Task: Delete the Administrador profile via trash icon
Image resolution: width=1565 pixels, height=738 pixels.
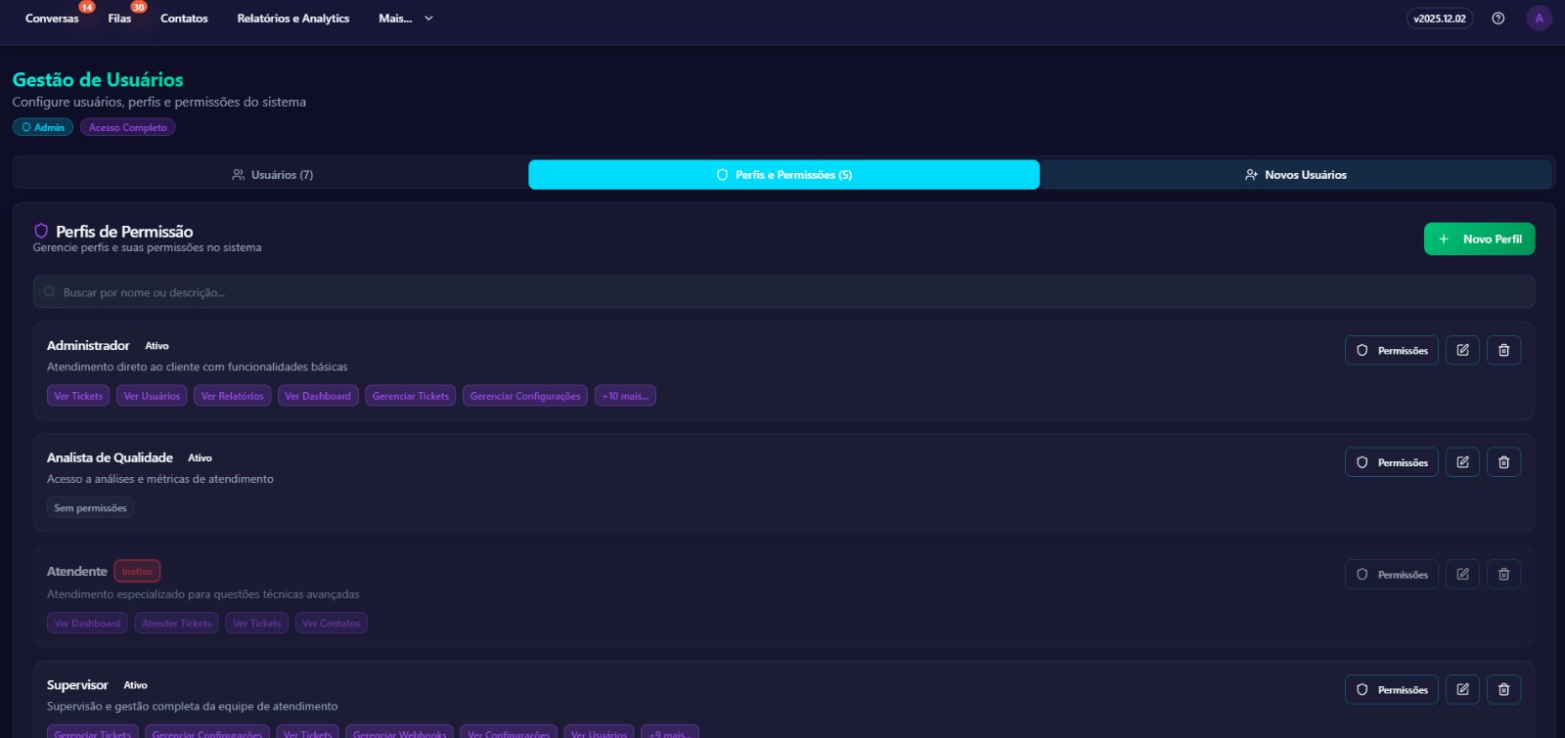Action: (x=1503, y=350)
